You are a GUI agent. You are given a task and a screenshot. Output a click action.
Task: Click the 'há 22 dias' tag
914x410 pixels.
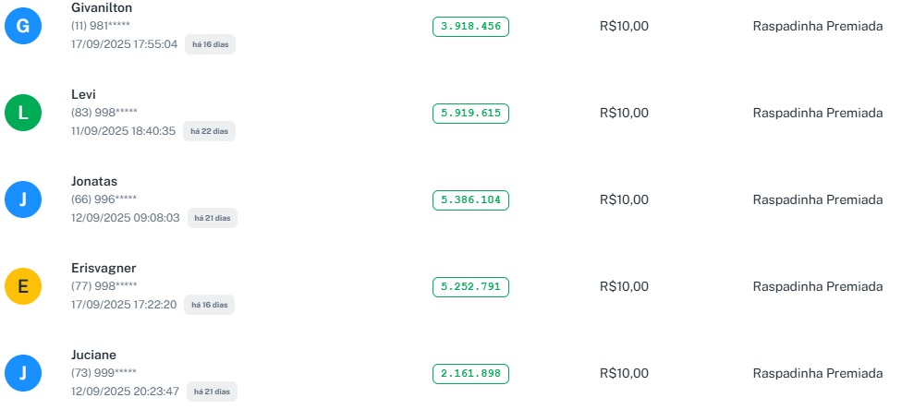click(209, 131)
